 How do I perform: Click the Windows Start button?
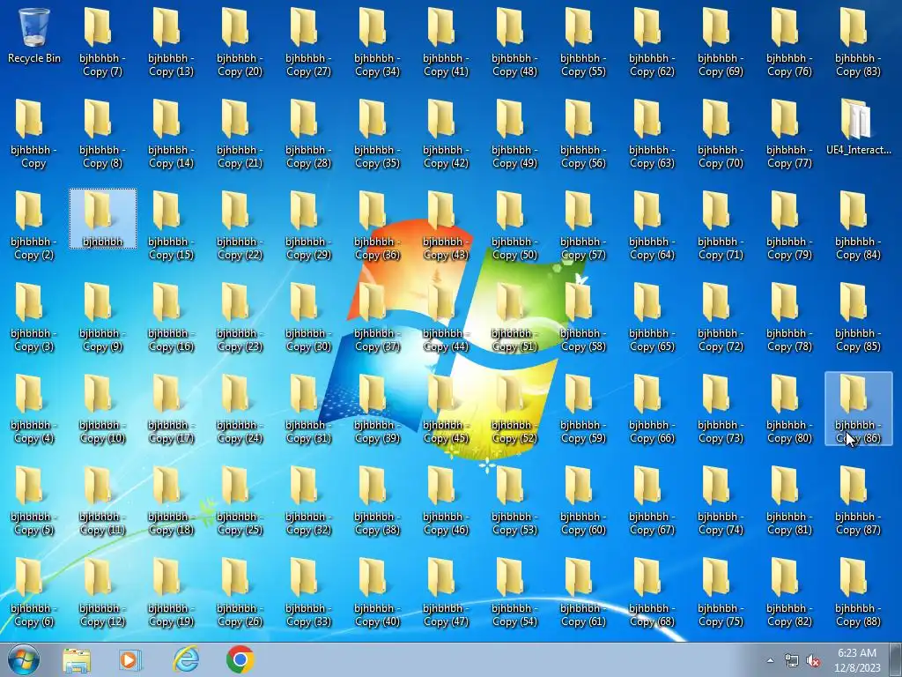(24, 659)
